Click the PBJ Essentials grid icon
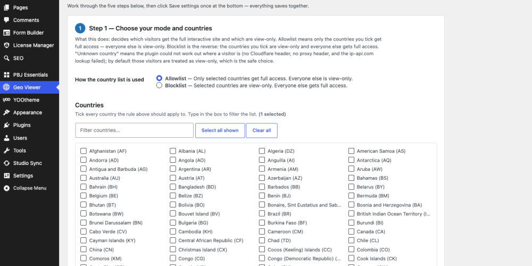This screenshot has height=266, width=532. [6, 74]
